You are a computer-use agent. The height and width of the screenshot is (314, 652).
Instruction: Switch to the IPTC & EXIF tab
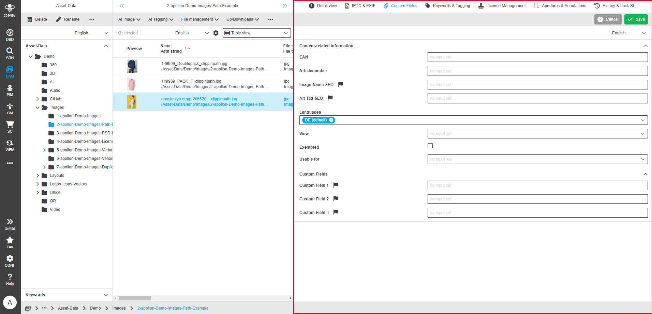click(360, 5)
